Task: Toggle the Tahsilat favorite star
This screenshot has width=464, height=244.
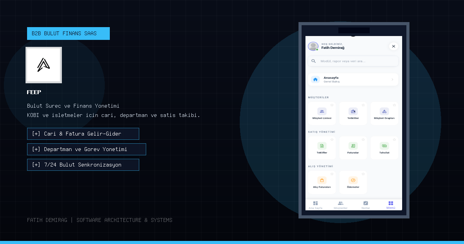Action: click(x=394, y=139)
